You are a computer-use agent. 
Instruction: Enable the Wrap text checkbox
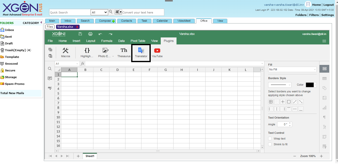coord(270,139)
